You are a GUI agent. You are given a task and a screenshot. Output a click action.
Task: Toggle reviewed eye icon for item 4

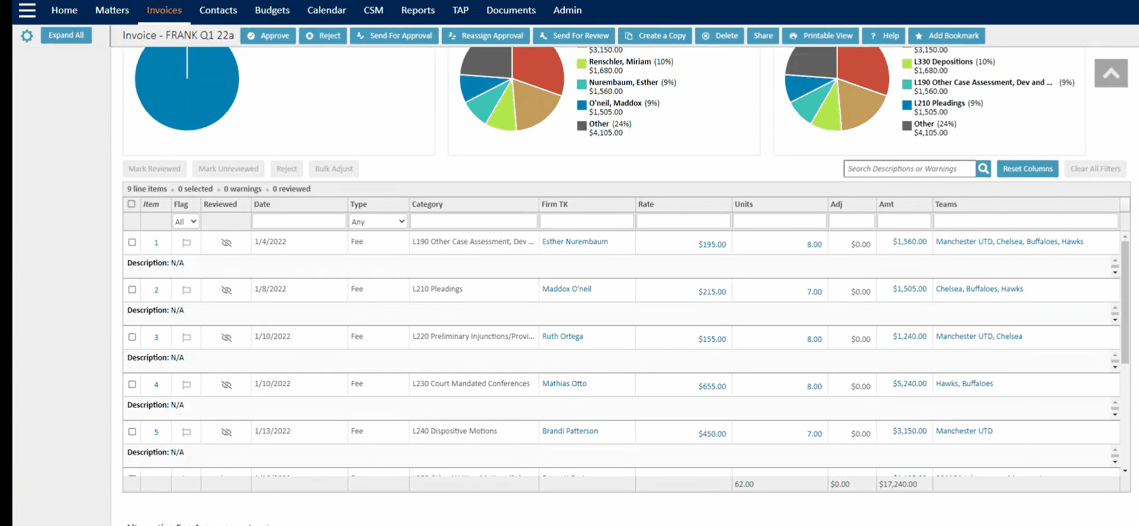226,385
